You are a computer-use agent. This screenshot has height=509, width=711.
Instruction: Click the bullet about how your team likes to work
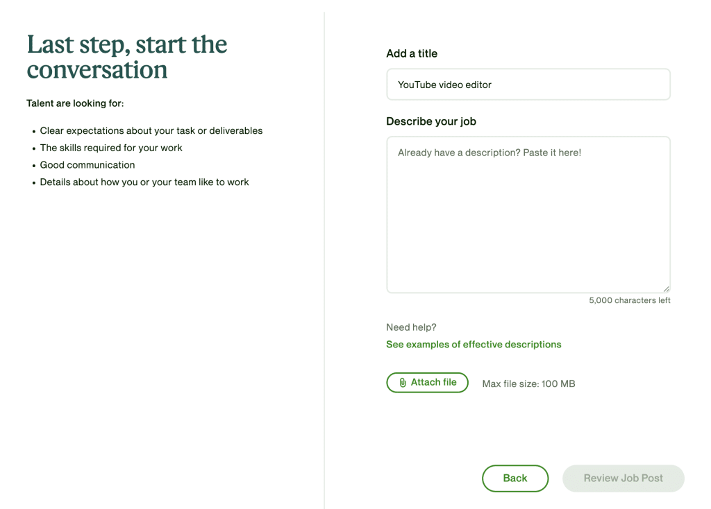(x=144, y=182)
